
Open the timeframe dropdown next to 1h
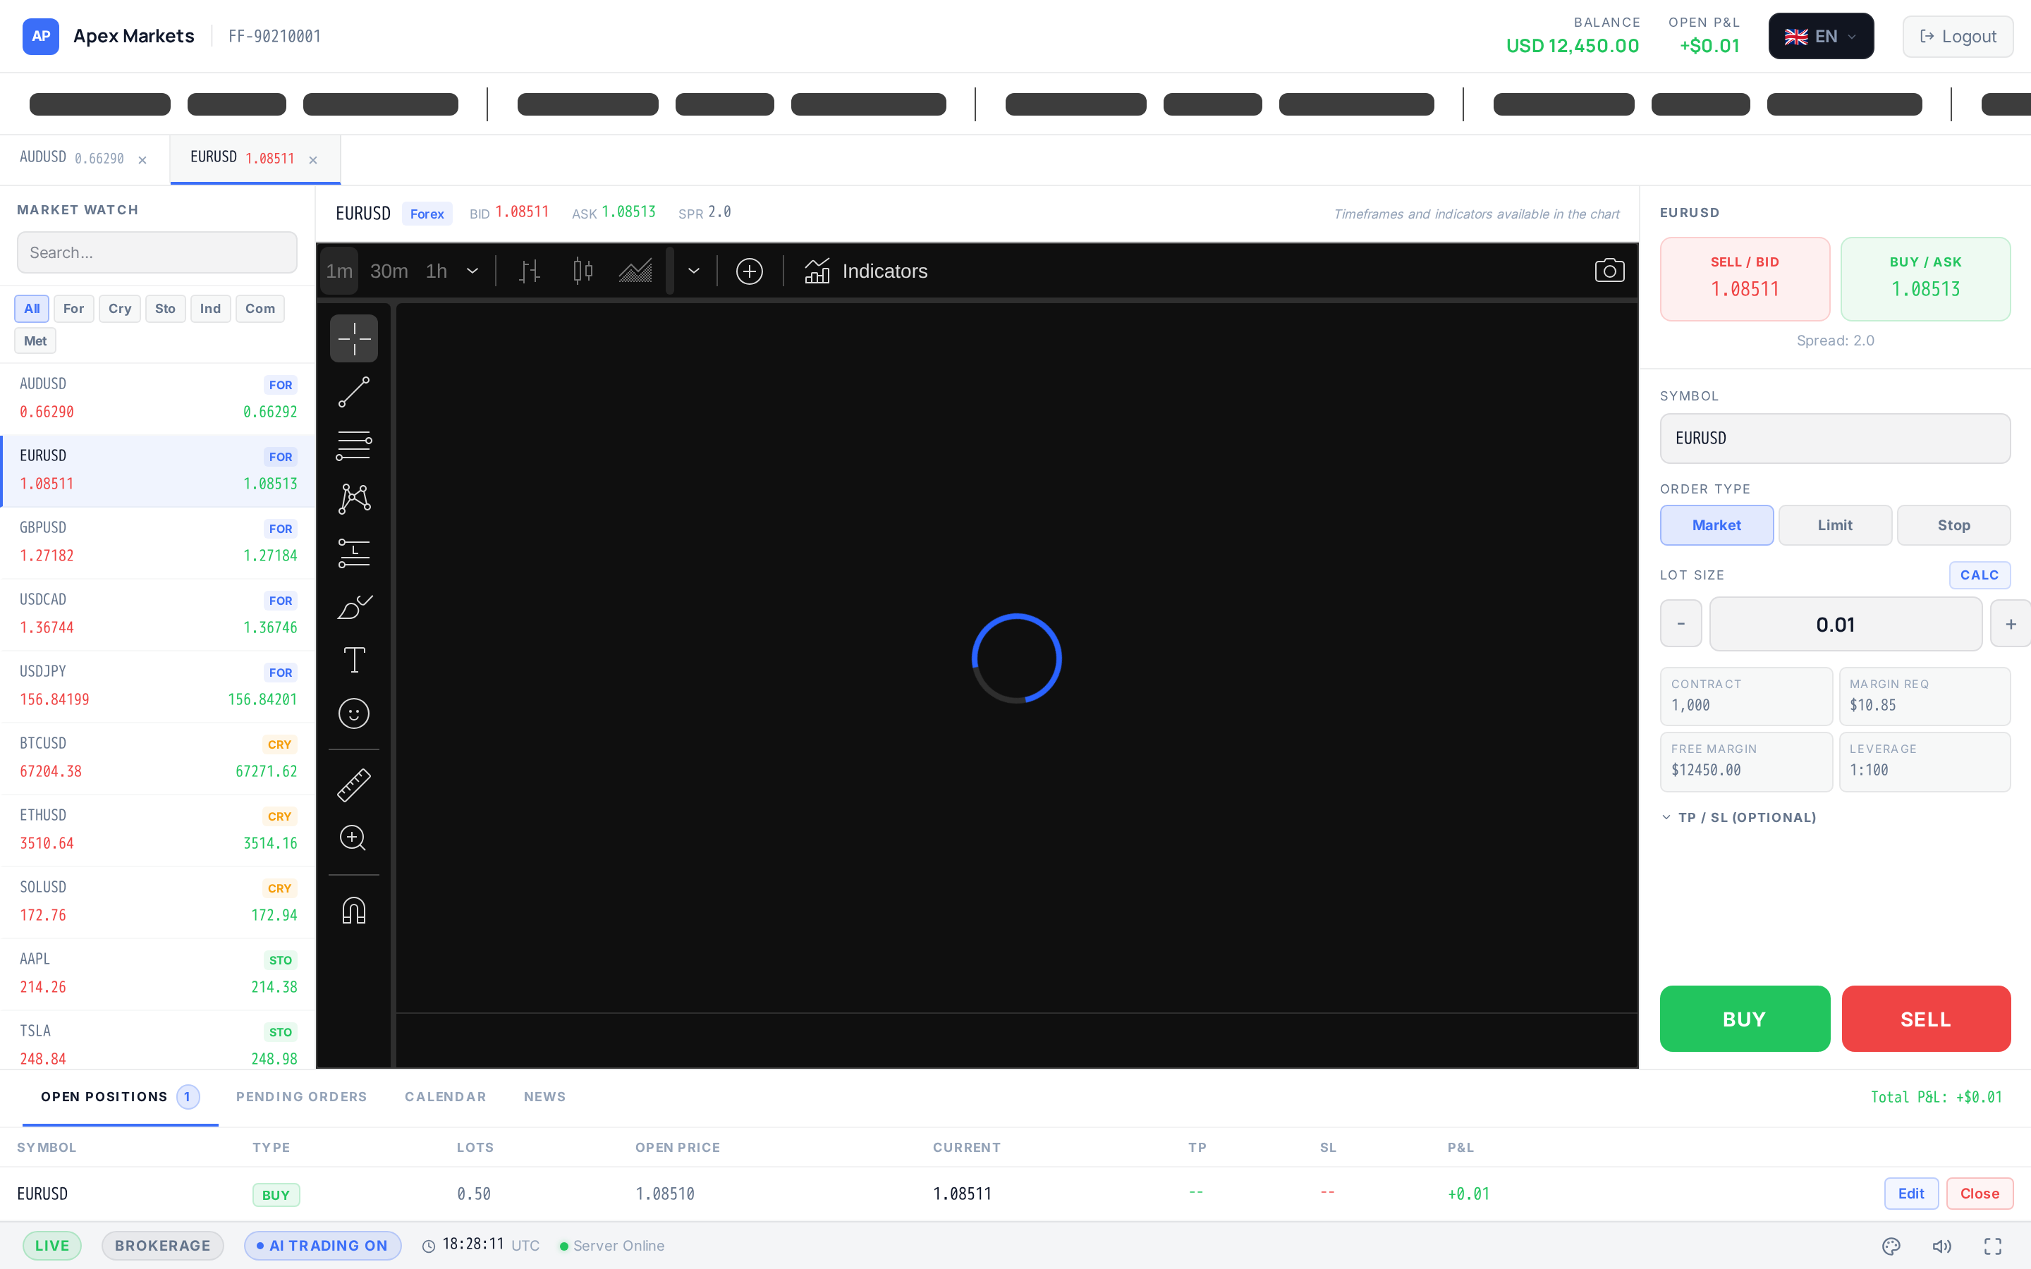pos(472,270)
